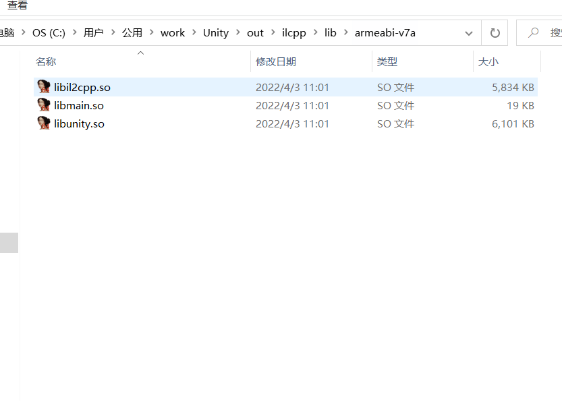Click the libil2cpp.so file icon

click(44, 87)
